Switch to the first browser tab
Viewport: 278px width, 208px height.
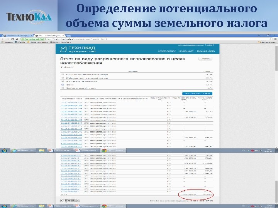(17, 35)
